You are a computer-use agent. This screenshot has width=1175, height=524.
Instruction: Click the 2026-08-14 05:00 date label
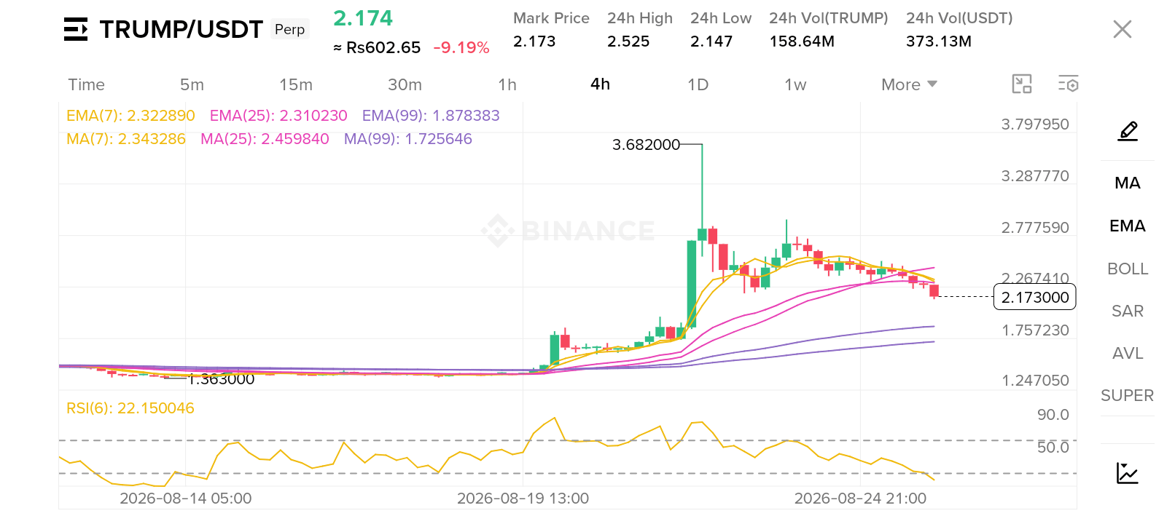[x=186, y=499]
